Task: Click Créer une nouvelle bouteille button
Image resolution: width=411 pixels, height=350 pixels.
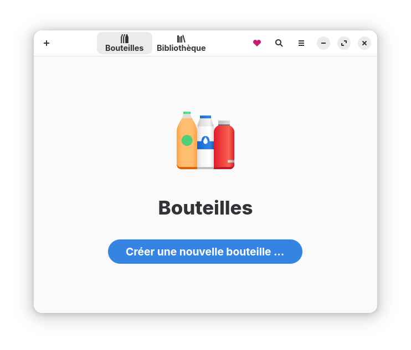Action: pos(205,252)
